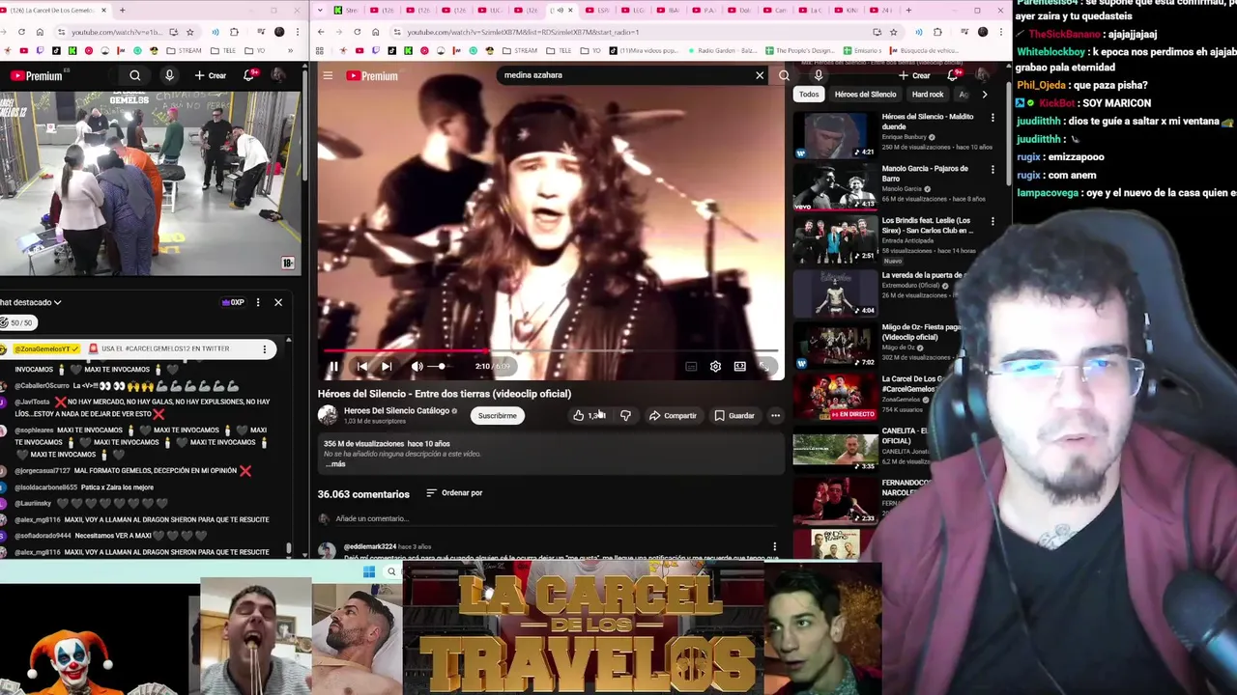Clear the medina azahara search text
1237x695 pixels.
[760, 75]
